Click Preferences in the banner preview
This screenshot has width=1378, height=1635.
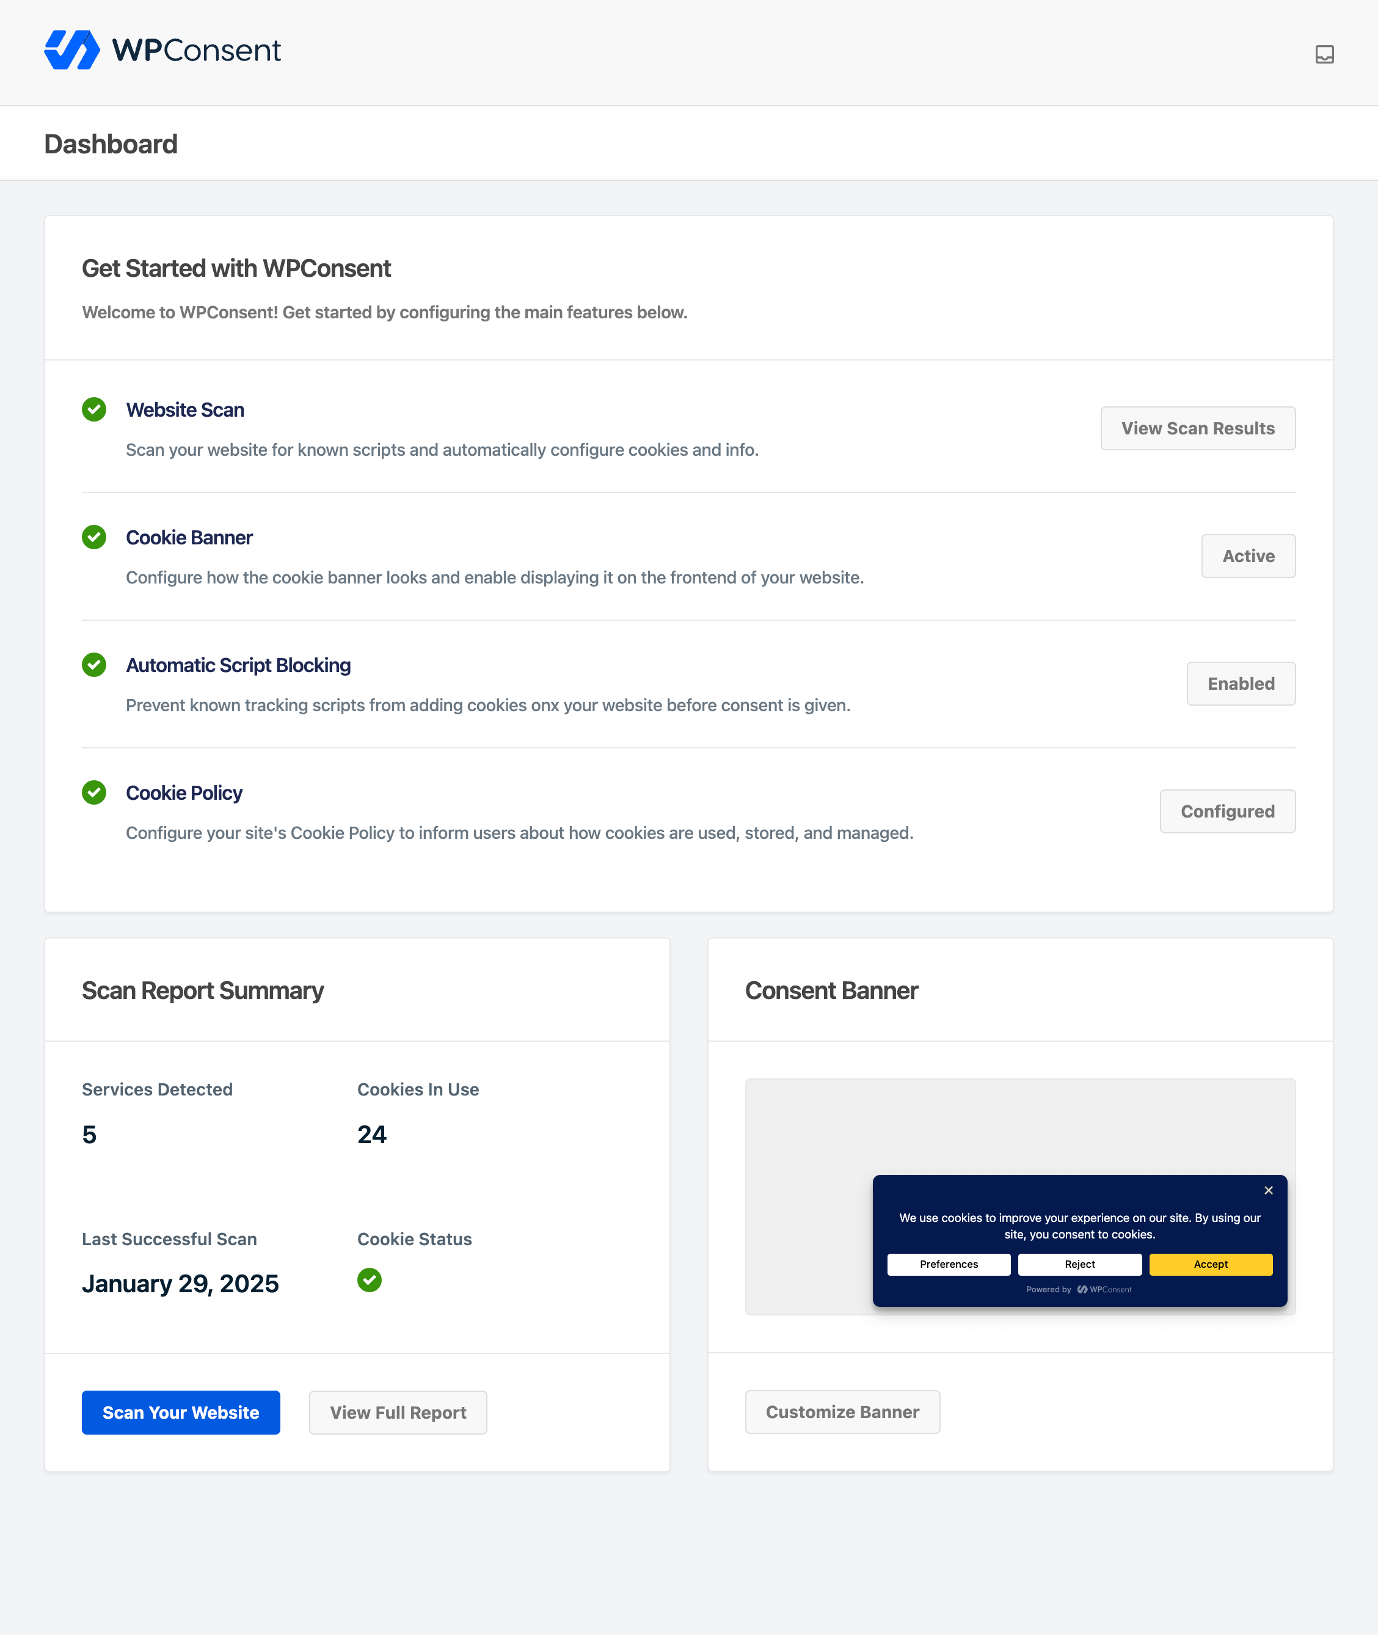[x=949, y=1265]
